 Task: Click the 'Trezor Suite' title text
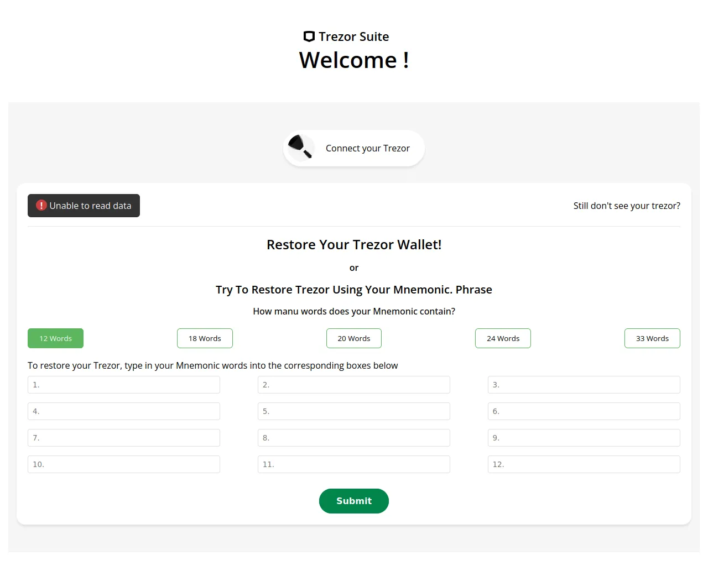354,36
